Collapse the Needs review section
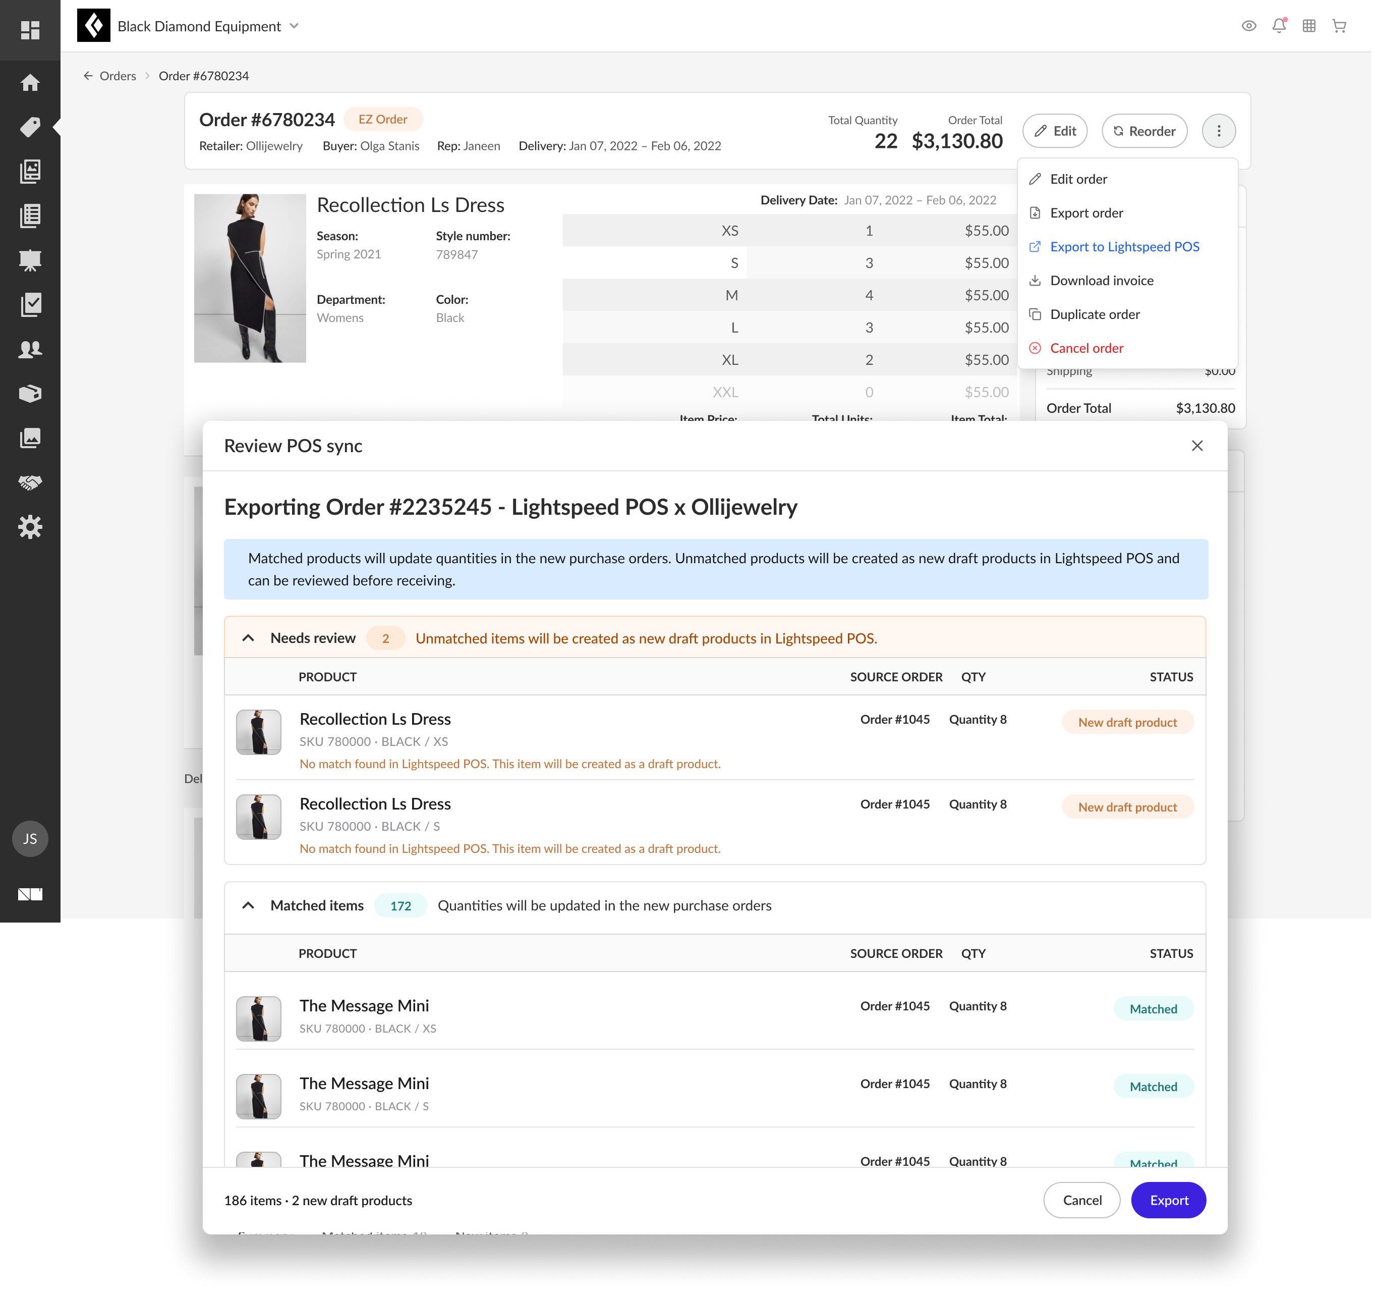1375x1293 pixels. [249, 639]
